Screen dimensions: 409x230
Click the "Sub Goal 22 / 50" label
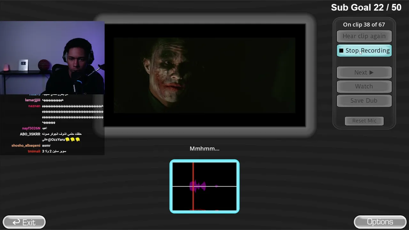point(366,8)
